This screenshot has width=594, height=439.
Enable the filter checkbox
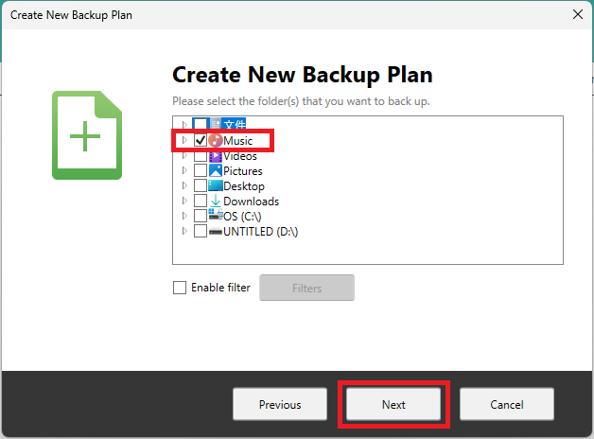tap(180, 289)
